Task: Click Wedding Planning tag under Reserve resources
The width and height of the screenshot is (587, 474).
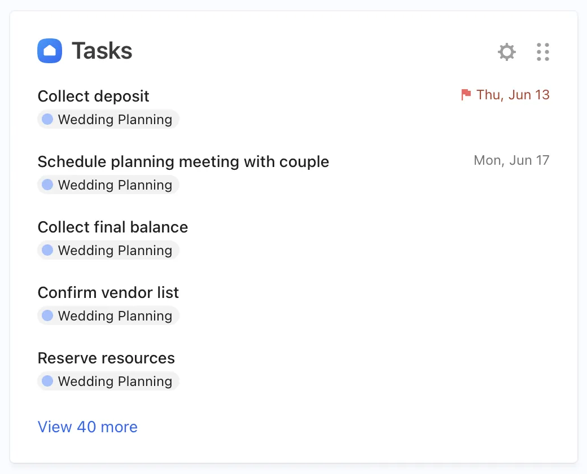Action: 108,381
